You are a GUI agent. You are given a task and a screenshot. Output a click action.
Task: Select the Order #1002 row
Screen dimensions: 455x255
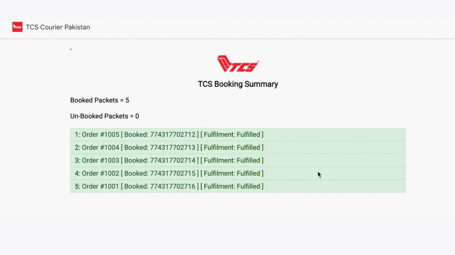coord(238,173)
